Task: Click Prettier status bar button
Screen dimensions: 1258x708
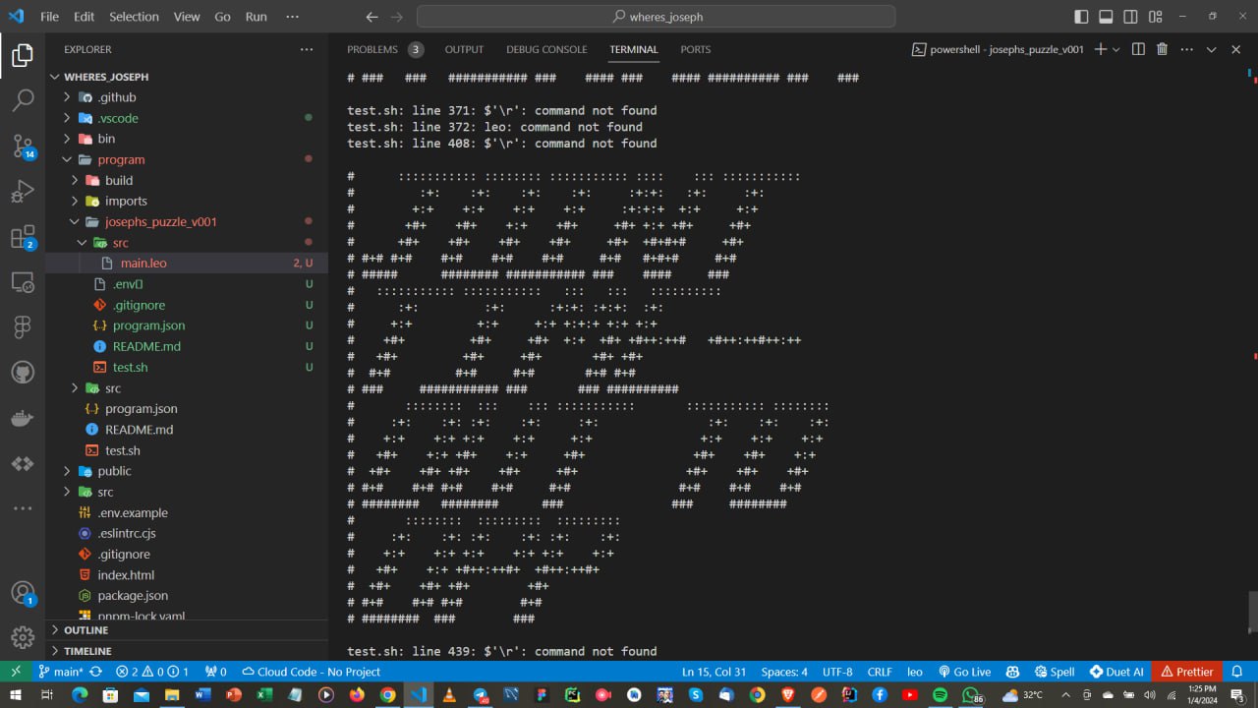Action: pyautogui.click(x=1187, y=672)
